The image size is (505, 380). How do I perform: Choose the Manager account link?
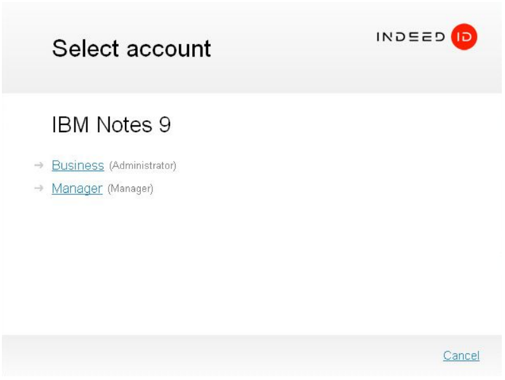(77, 189)
